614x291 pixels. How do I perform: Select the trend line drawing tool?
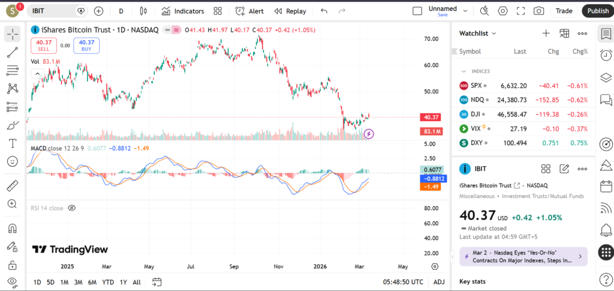tap(12, 52)
